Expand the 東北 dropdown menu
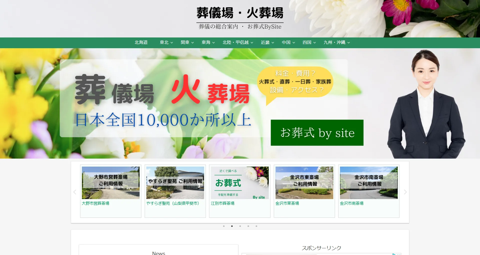The width and height of the screenshot is (480, 255). pos(166,43)
